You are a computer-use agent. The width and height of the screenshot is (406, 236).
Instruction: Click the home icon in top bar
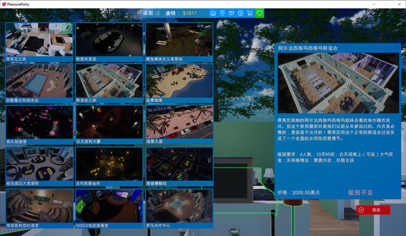click(x=213, y=13)
